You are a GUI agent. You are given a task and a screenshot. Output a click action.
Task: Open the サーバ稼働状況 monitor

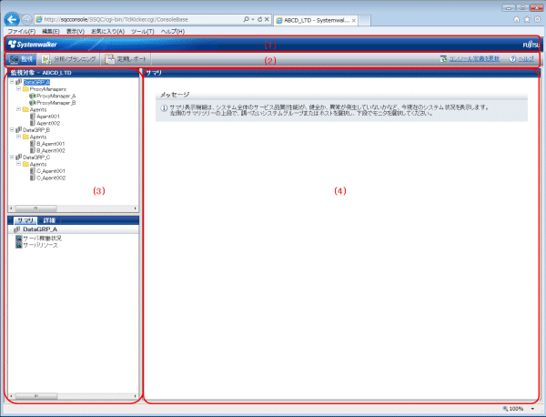click(42, 239)
